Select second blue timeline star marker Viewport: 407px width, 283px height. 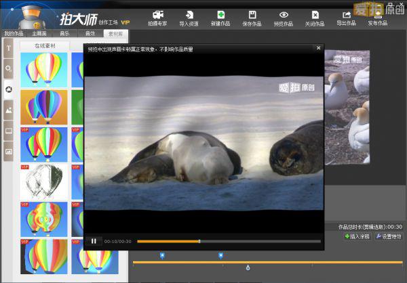[x=220, y=256]
